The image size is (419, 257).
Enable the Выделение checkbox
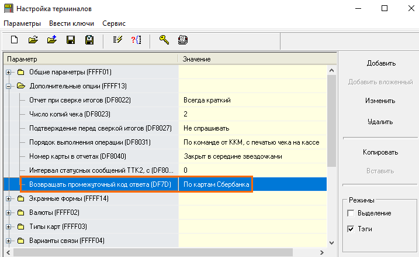pyautogui.click(x=351, y=213)
